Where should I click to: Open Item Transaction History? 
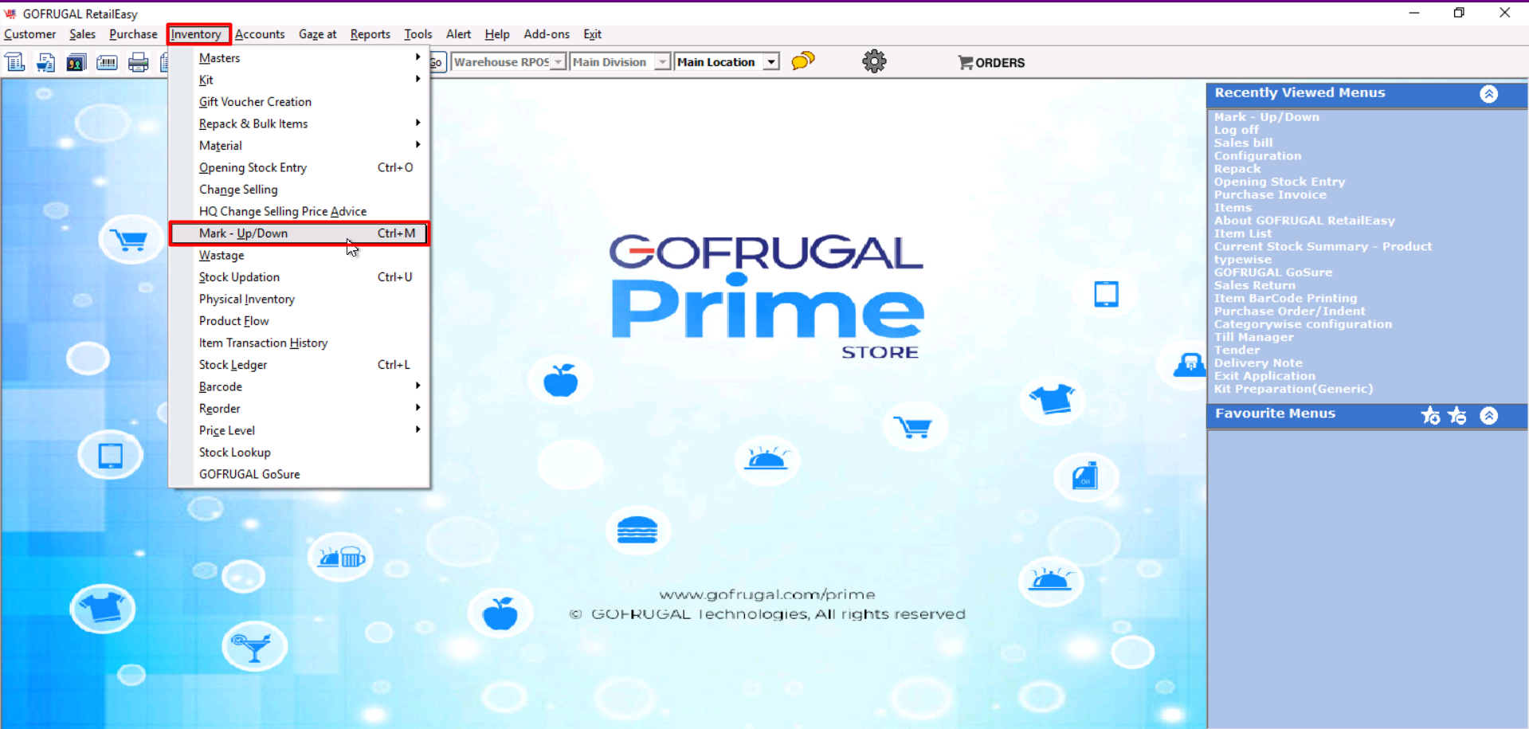click(300, 343)
